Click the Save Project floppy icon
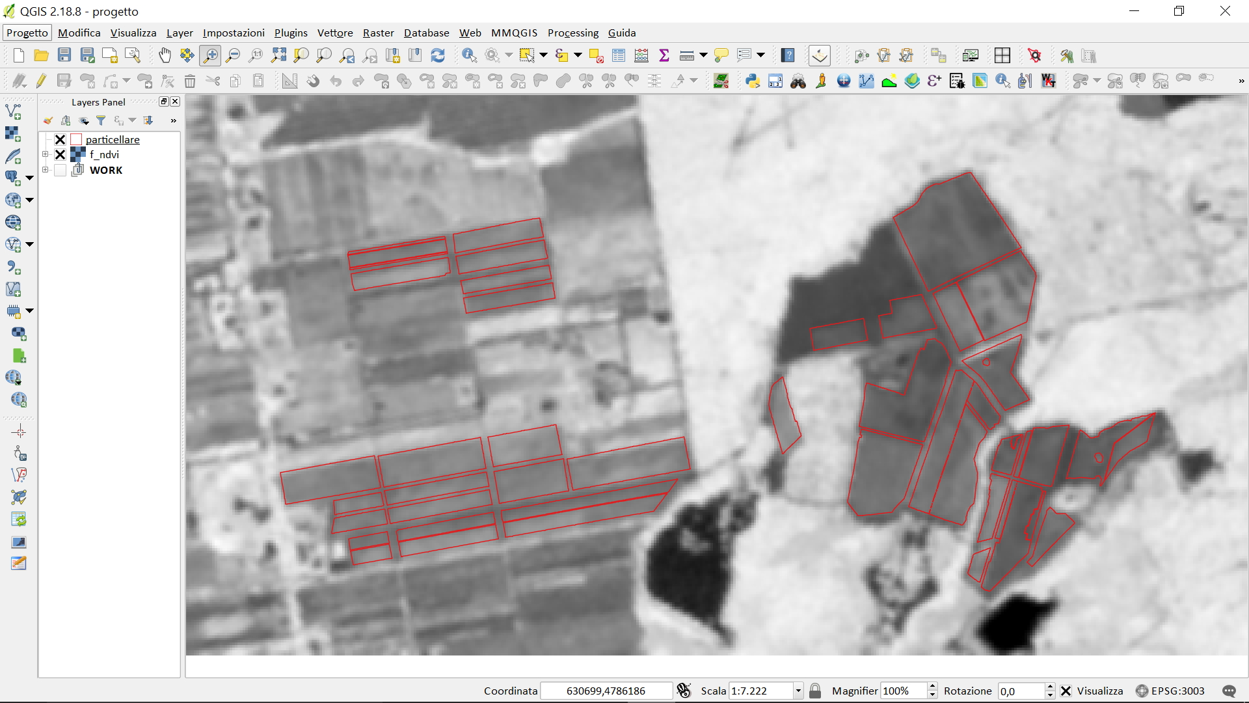1249x703 pixels. 64,56
